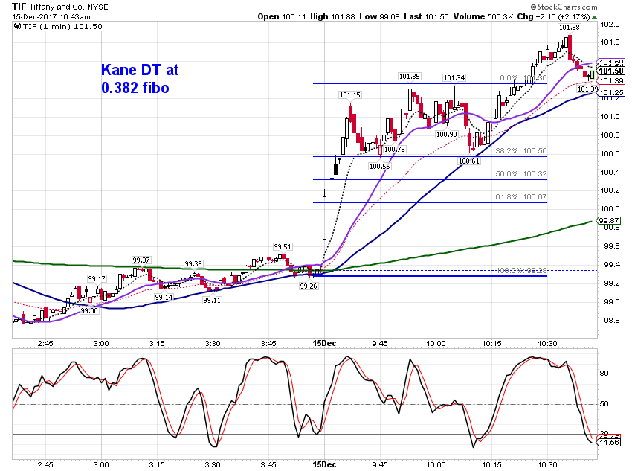632x471 pixels.
Task: Click the 99.37 price label
Action: (x=141, y=260)
